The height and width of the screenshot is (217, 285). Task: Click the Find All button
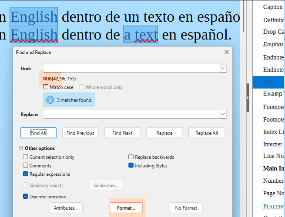(39, 133)
